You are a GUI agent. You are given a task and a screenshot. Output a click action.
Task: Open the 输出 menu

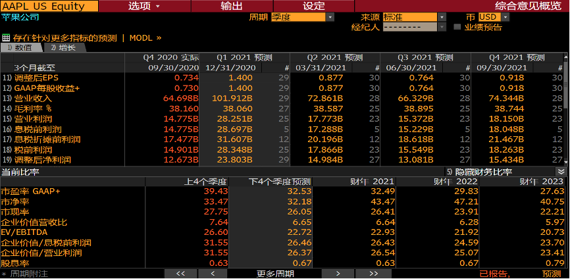point(232,6)
